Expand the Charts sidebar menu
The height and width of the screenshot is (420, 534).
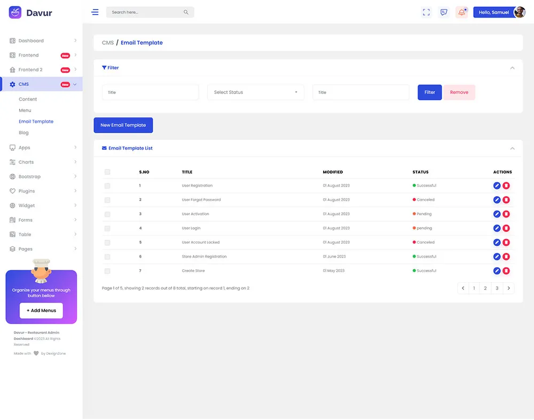pos(42,162)
